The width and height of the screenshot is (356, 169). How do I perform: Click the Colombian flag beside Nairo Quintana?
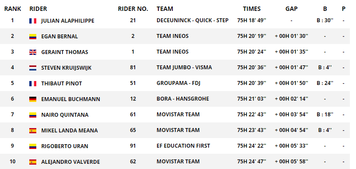[x=33, y=115]
